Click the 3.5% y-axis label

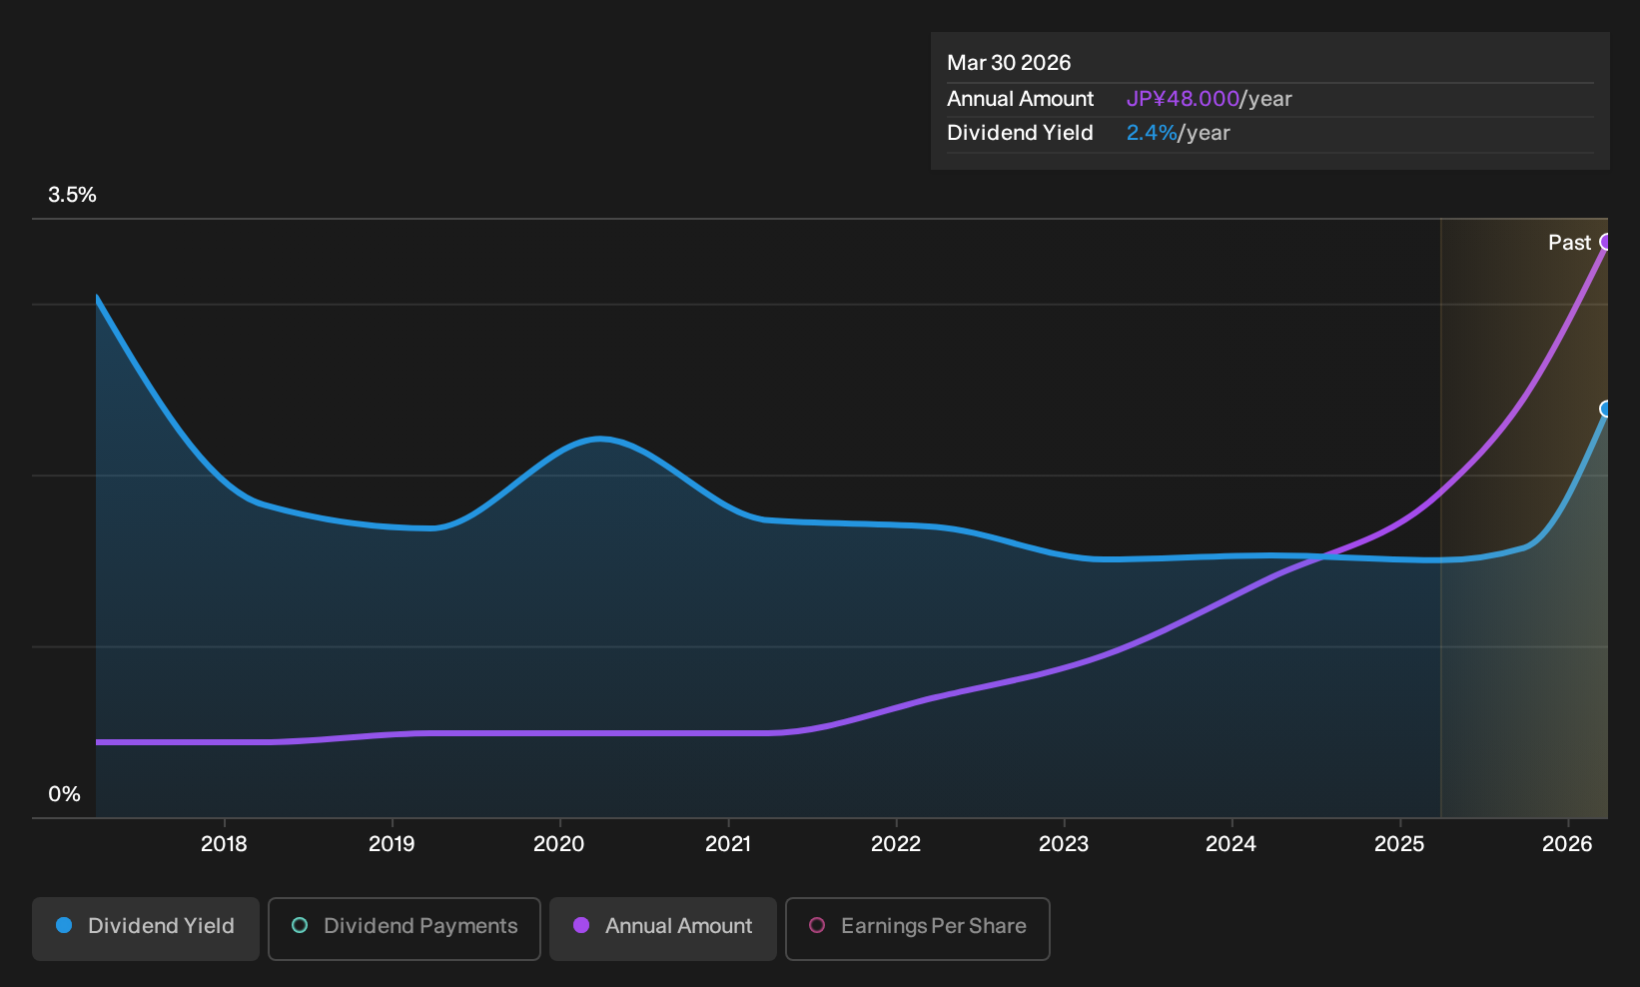[x=72, y=195]
